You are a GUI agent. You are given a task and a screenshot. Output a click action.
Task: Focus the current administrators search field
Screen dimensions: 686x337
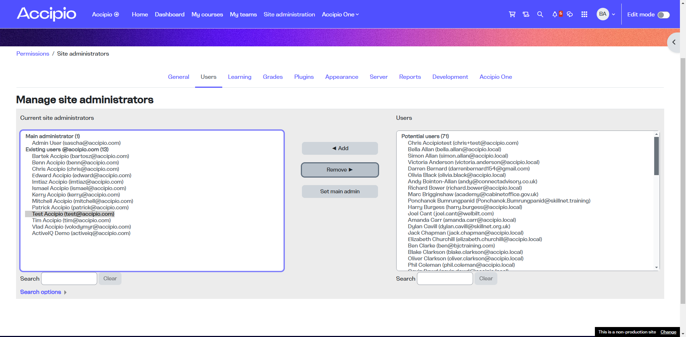[x=69, y=279]
